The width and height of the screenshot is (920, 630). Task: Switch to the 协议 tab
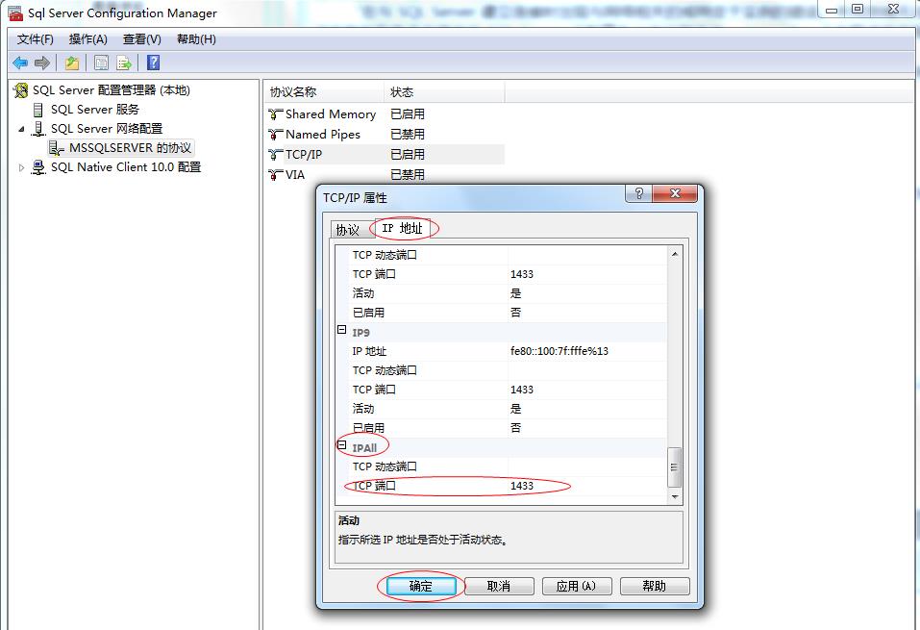(x=349, y=229)
